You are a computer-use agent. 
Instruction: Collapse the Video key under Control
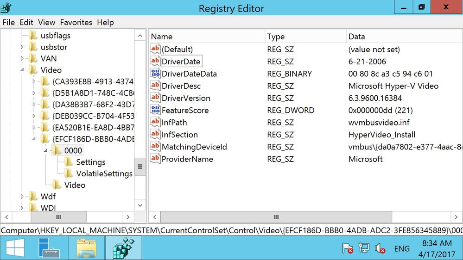click(22, 70)
